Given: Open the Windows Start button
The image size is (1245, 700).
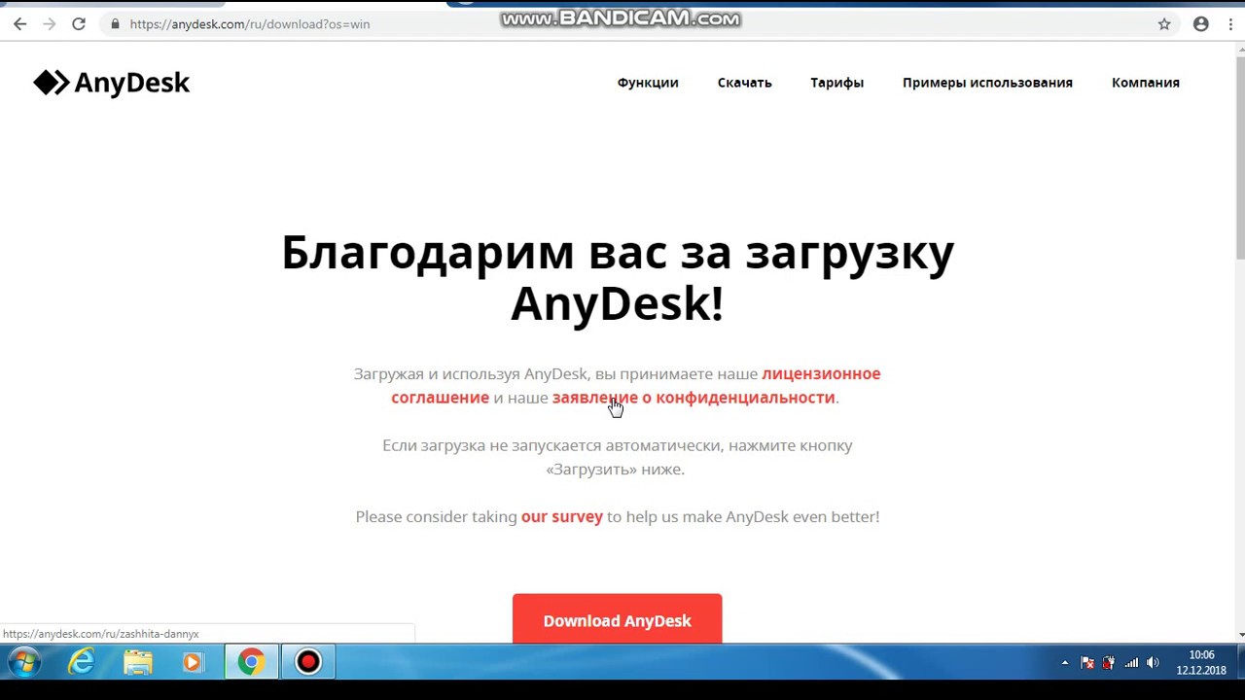Looking at the screenshot, I should point(24,662).
